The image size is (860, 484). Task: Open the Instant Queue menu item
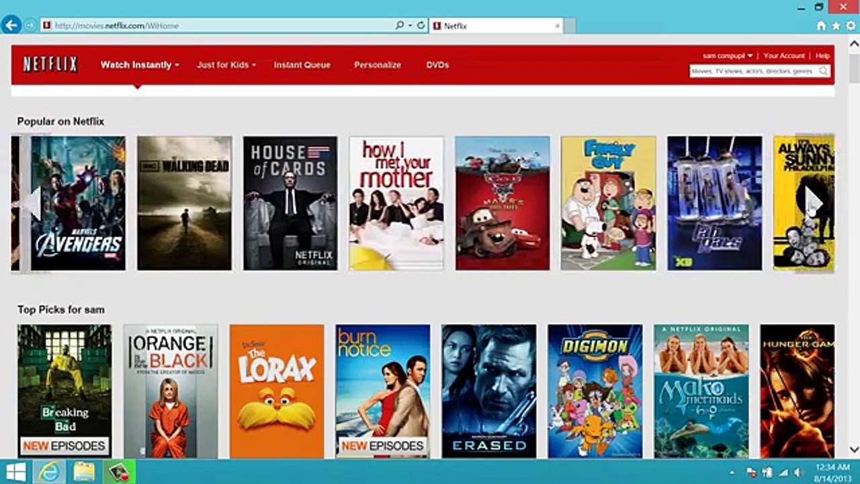(x=302, y=65)
